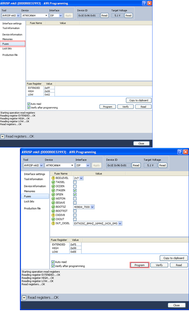Enable the CKOUT fuse checkbox
189x311 pixels.
coord(75,219)
